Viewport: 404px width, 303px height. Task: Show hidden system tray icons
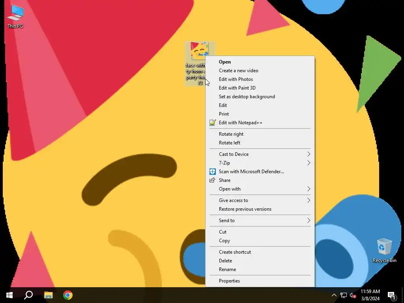tap(334, 295)
